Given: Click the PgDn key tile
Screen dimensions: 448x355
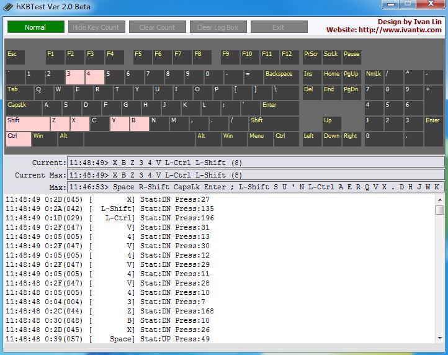Looking at the screenshot, I should click(352, 92).
